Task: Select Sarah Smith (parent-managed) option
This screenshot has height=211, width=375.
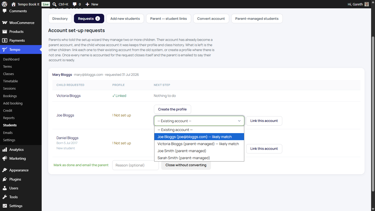Action: click(x=199, y=158)
